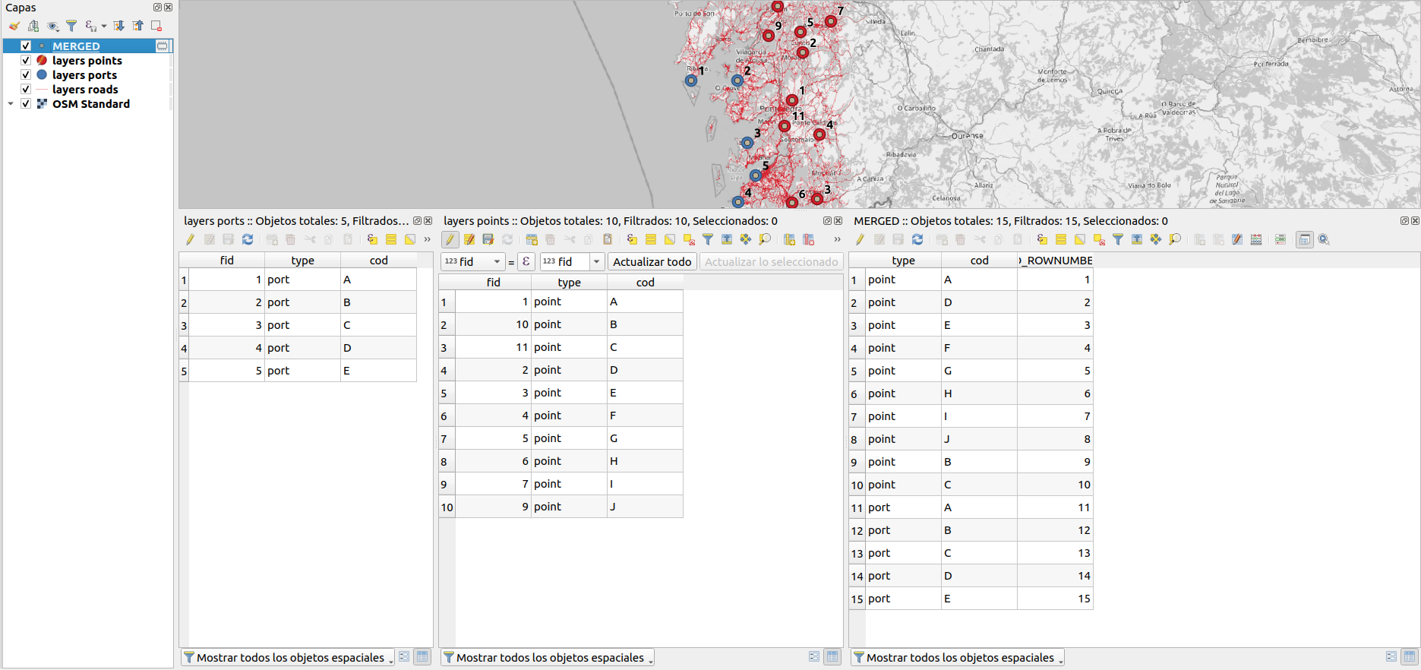Switch MERGED table to form view

tap(1391, 657)
